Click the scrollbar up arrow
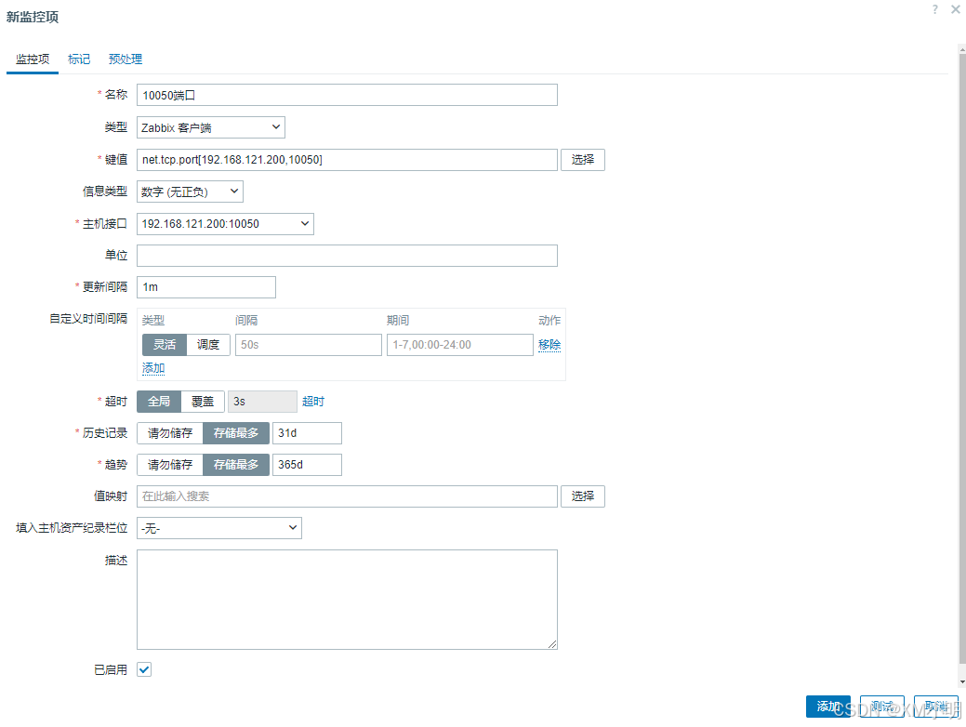Image resolution: width=966 pixels, height=727 pixels. (961, 48)
